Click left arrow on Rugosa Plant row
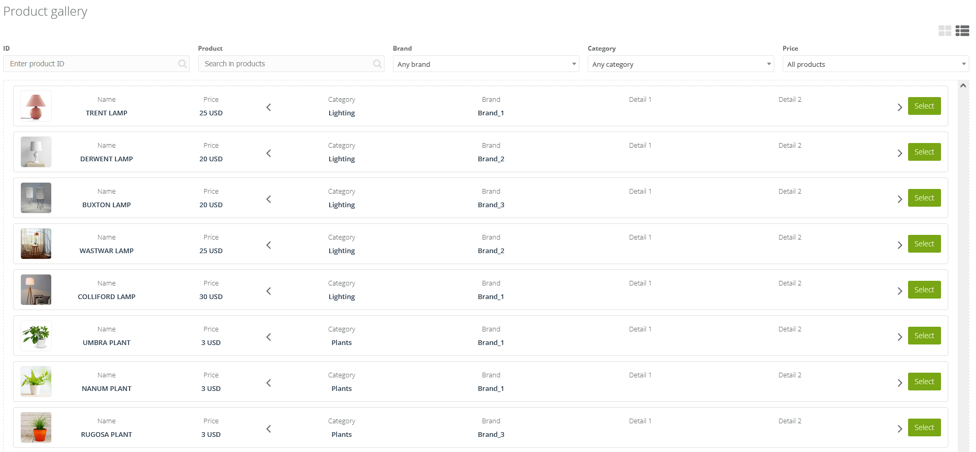This screenshot has width=976, height=452. (269, 429)
